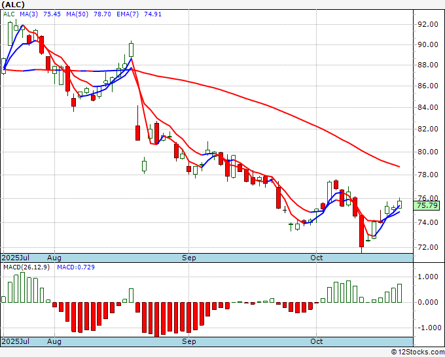Click the deepest red MACD bar in late August
This screenshot has height=357, width=445.
click(156, 320)
